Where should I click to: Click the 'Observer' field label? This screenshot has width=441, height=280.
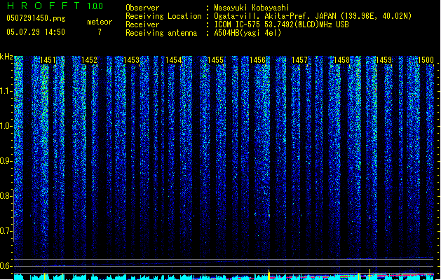[x=142, y=8]
